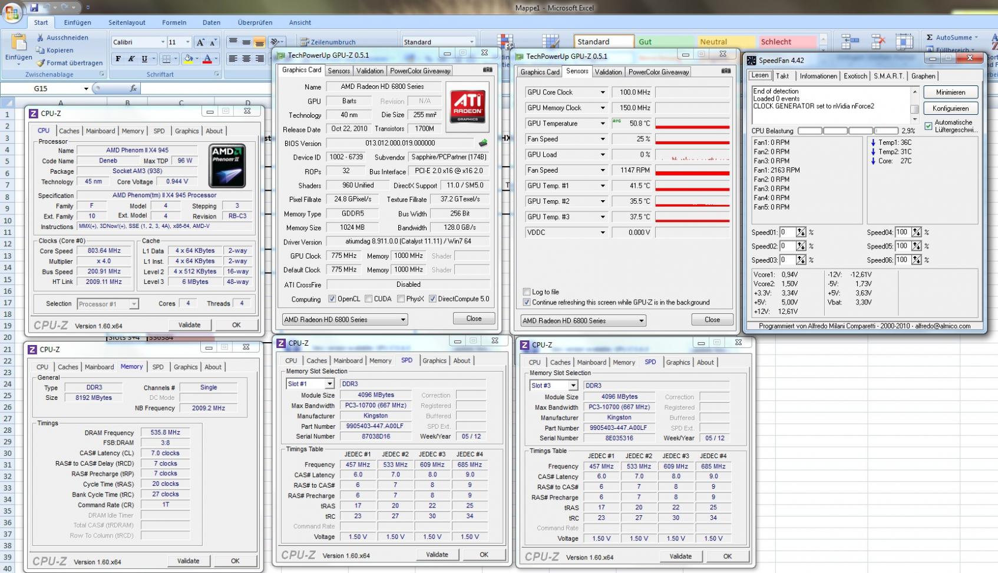Click the Zeilenumbruch wrap text button
Viewport: 998px width, 573px height.
(x=328, y=42)
